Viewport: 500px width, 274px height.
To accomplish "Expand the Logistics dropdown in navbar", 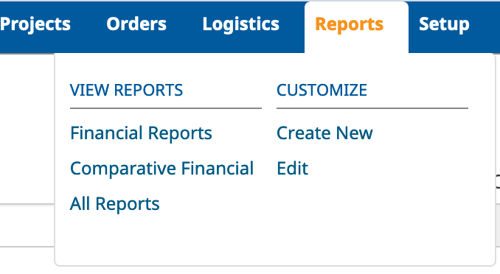I will tap(240, 24).
